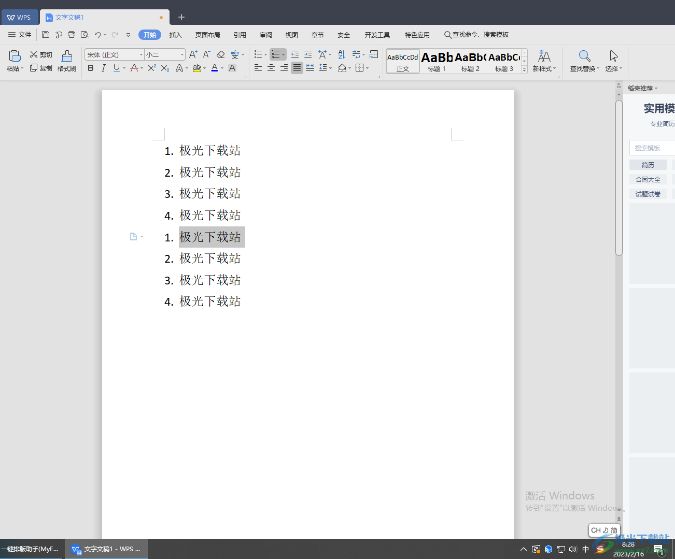Click the phonetic guide (wén) icon
Screen dimensions: 675x559
point(235,54)
